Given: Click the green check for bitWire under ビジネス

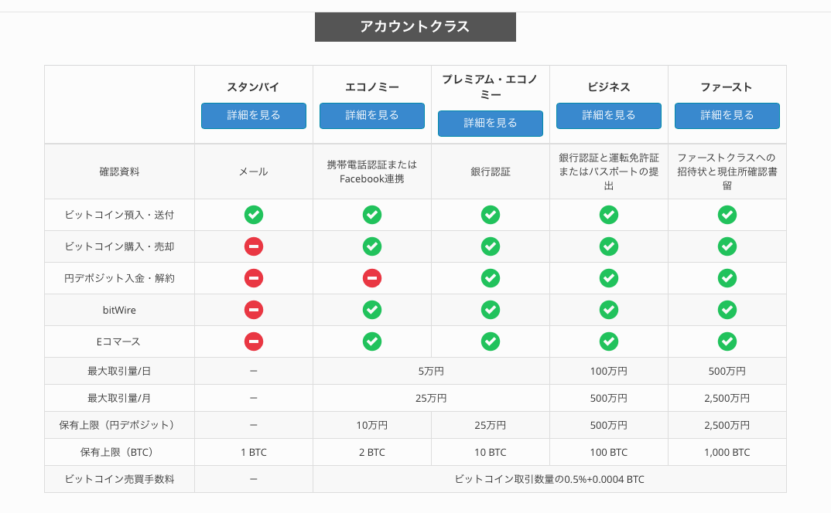Looking at the screenshot, I should 608,309.
